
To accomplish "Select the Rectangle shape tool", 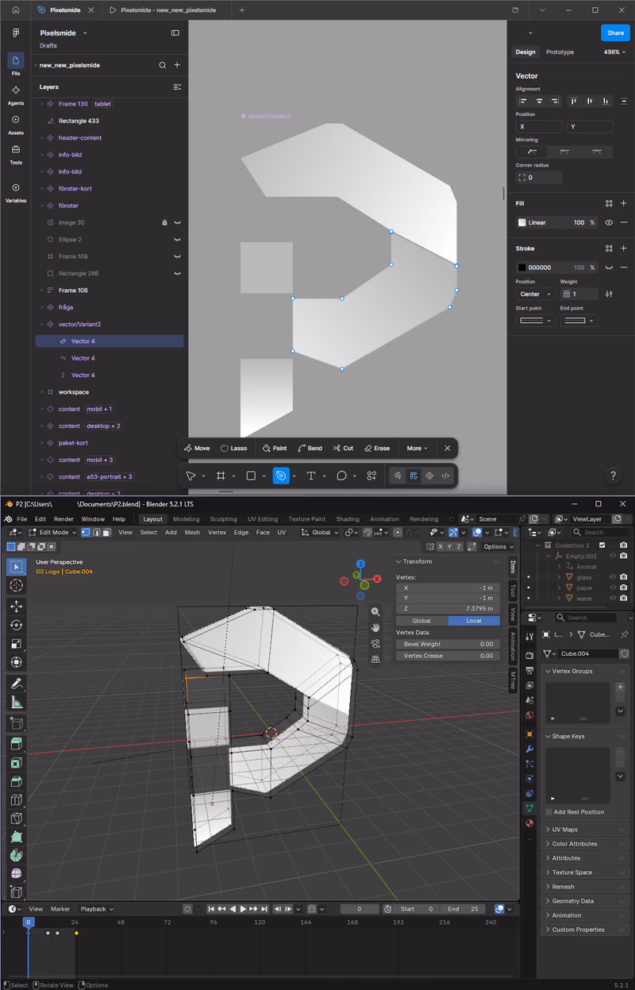I will [251, 476].
